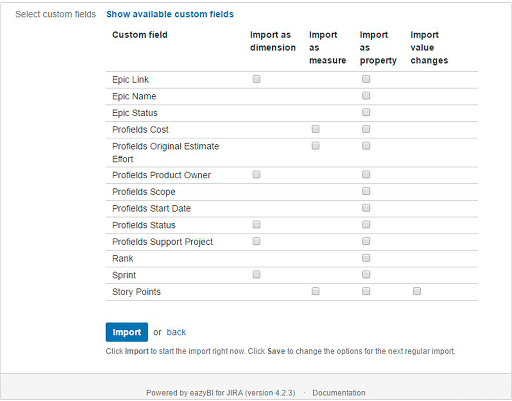The height and width of the screenshot is (401, 512).
Task: Enable property import for Rank
Action: [x=366, y=258]
